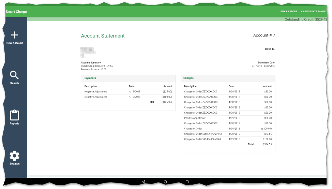Image resolution: width=332 pixels, height=189 pixels.
Task: Click Account # 7 label
Action: coord(264,35)
